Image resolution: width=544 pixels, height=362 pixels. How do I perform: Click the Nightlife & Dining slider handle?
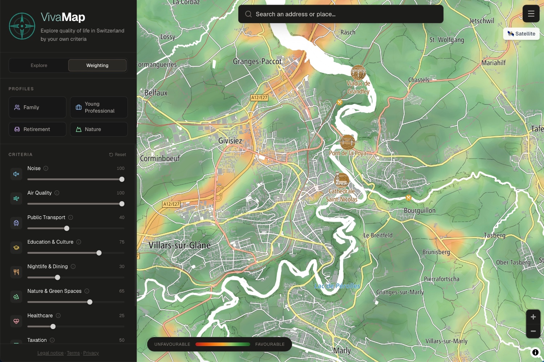click(x=57, y=278)
